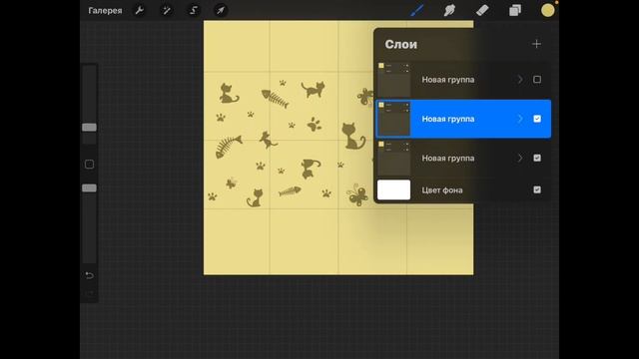Expand the hidden unchecked Новая группа chevron

[520, 80]
